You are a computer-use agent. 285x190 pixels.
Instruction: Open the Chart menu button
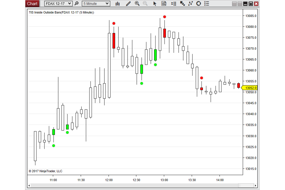pos(32,4)
